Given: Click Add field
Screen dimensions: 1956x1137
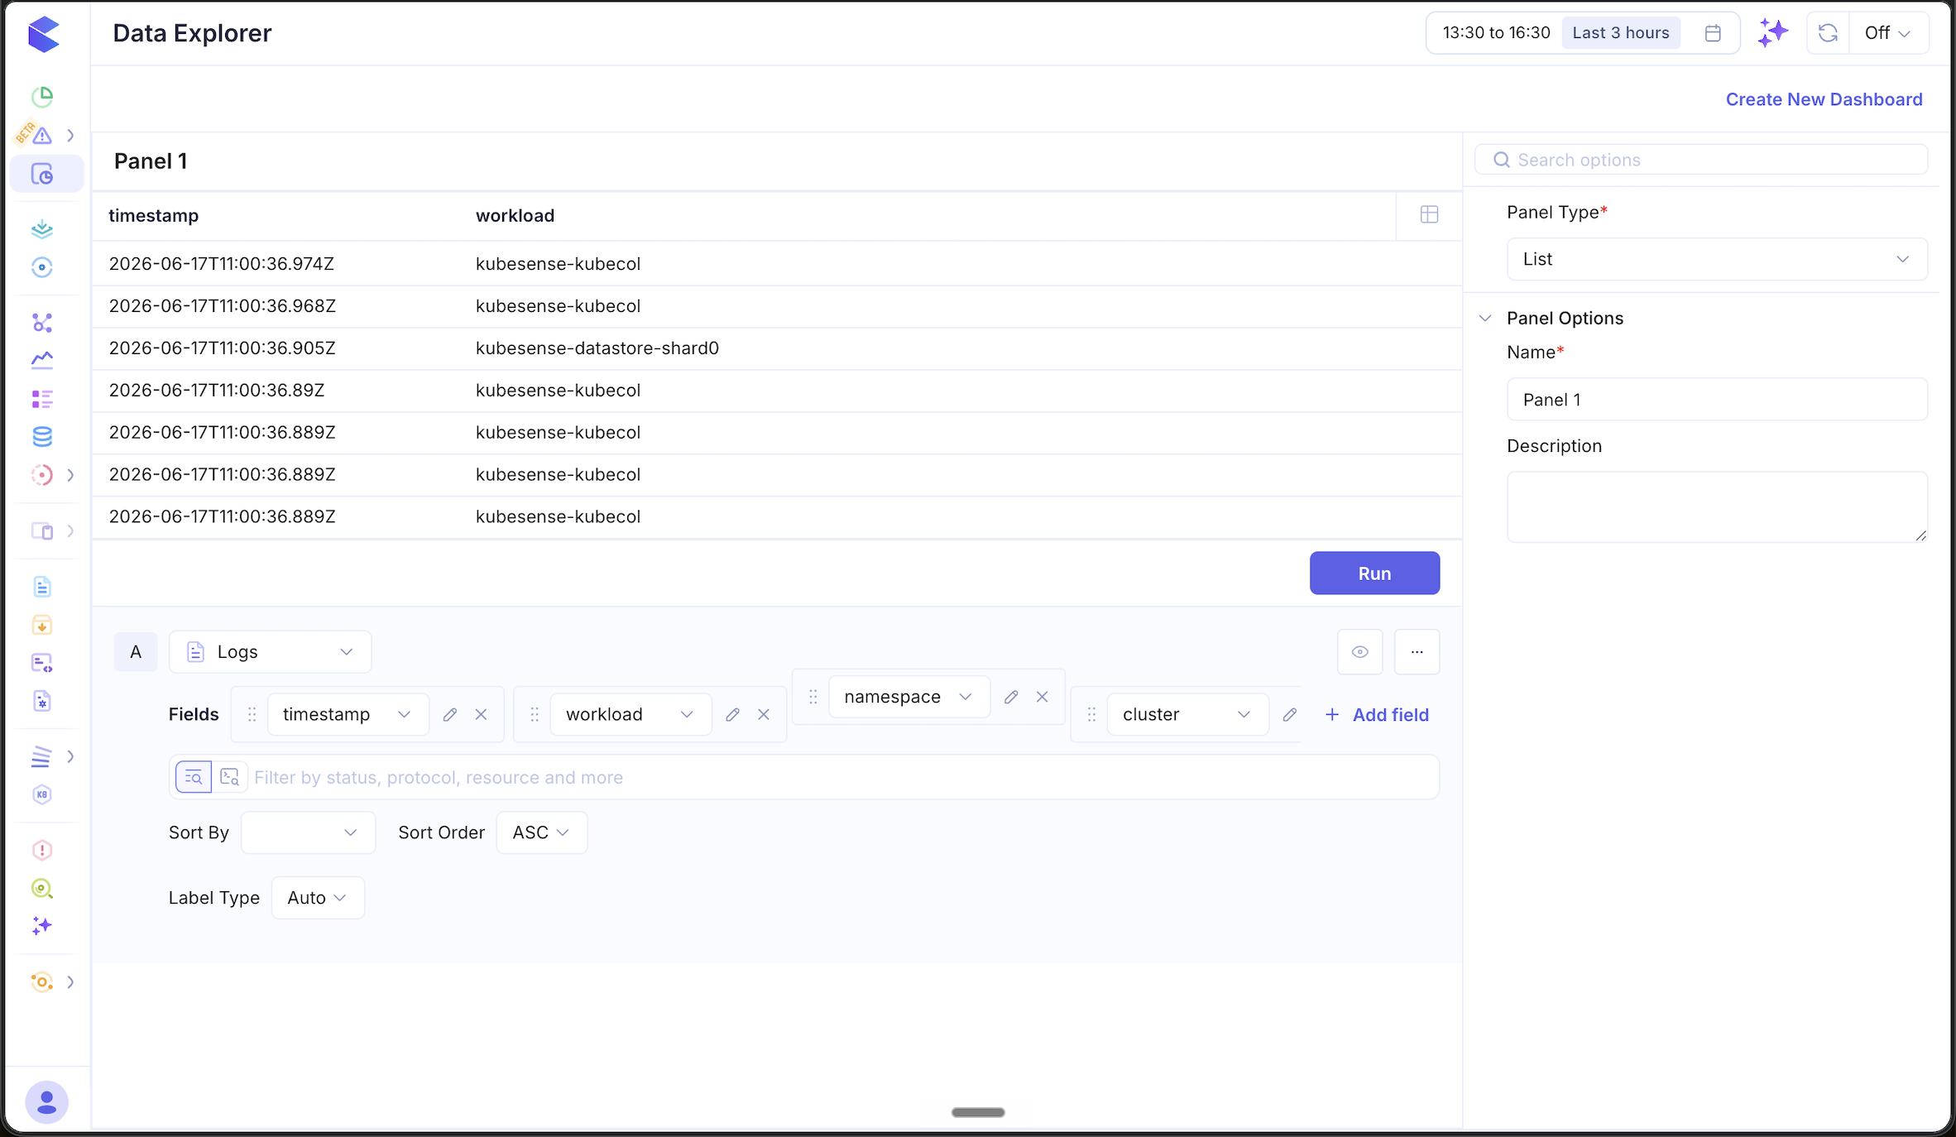Looking at the screenshot, I should point(1377,715).
